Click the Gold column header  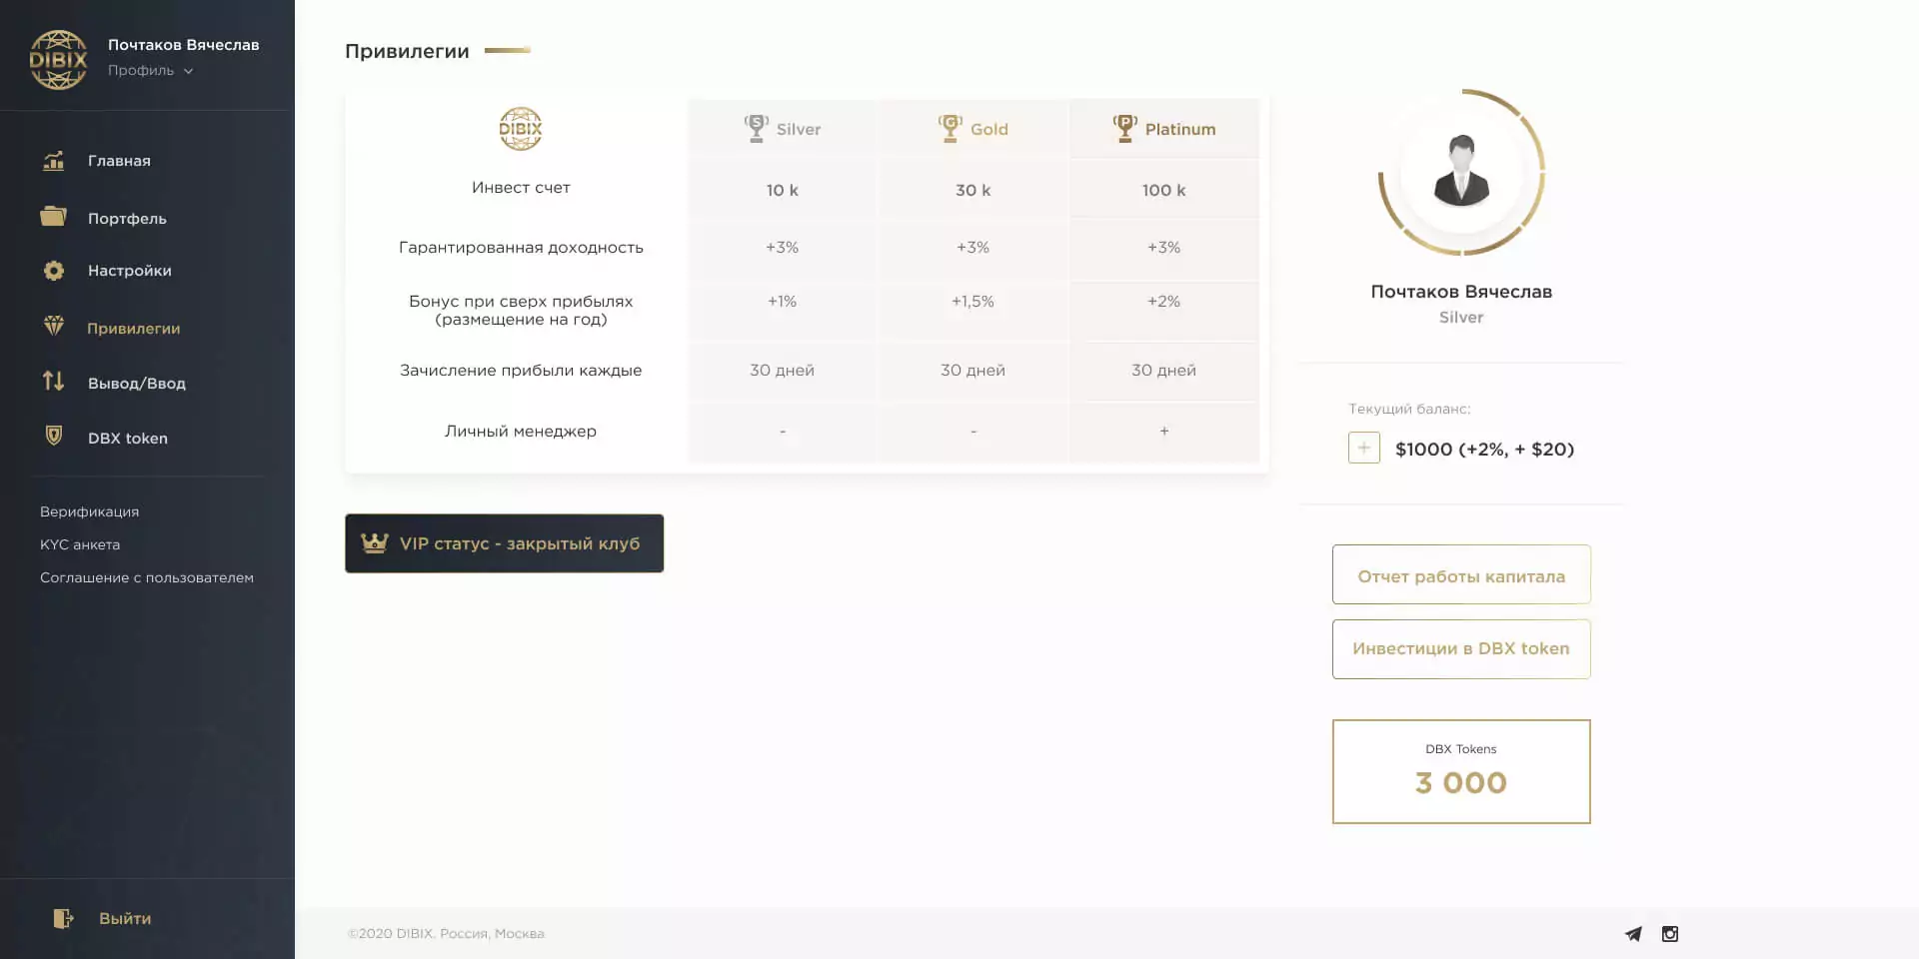point(973,129)
